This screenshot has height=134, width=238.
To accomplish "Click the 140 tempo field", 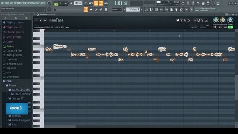I will coord(78,3).
